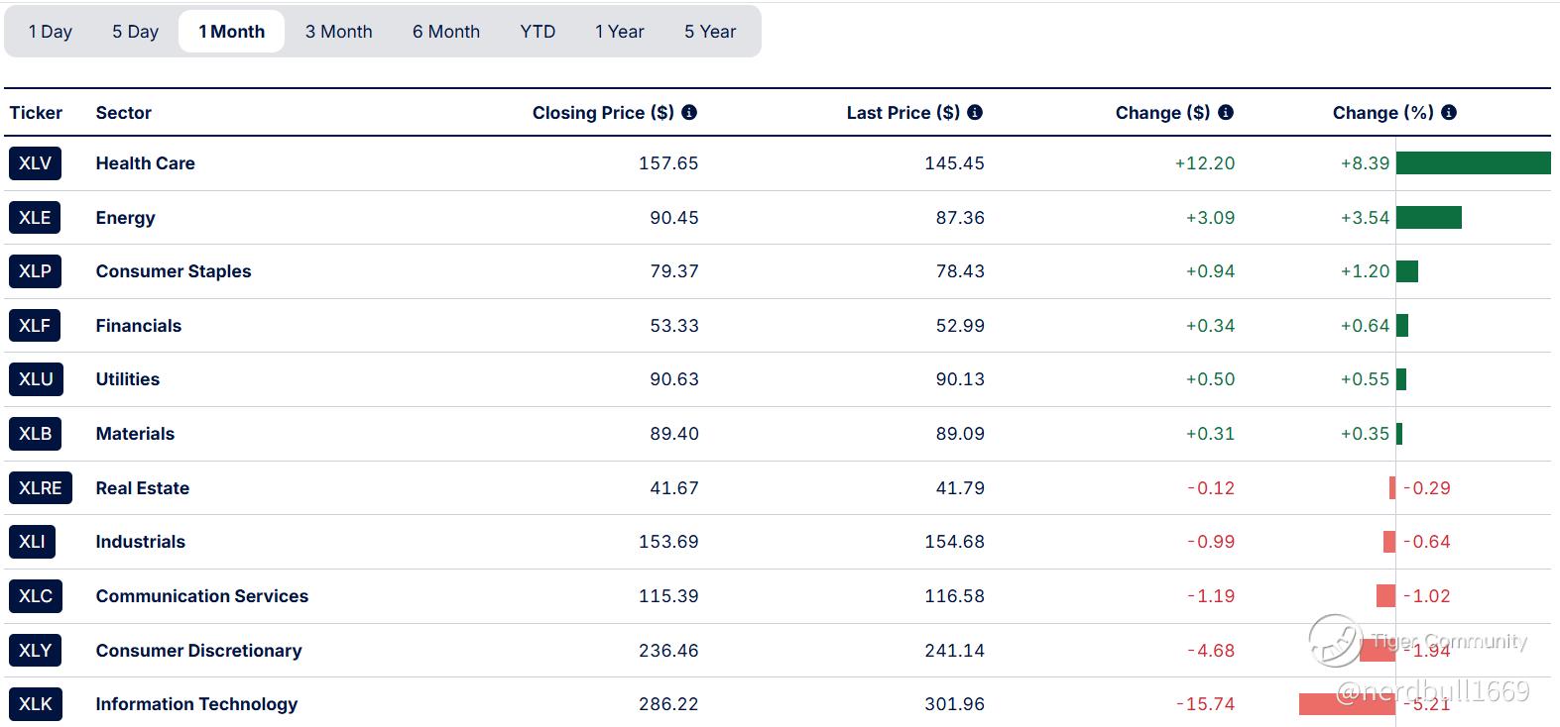Open the 5 Year timeframe
Viewport: 1560px width, 727px height.
tap(710, 32)
